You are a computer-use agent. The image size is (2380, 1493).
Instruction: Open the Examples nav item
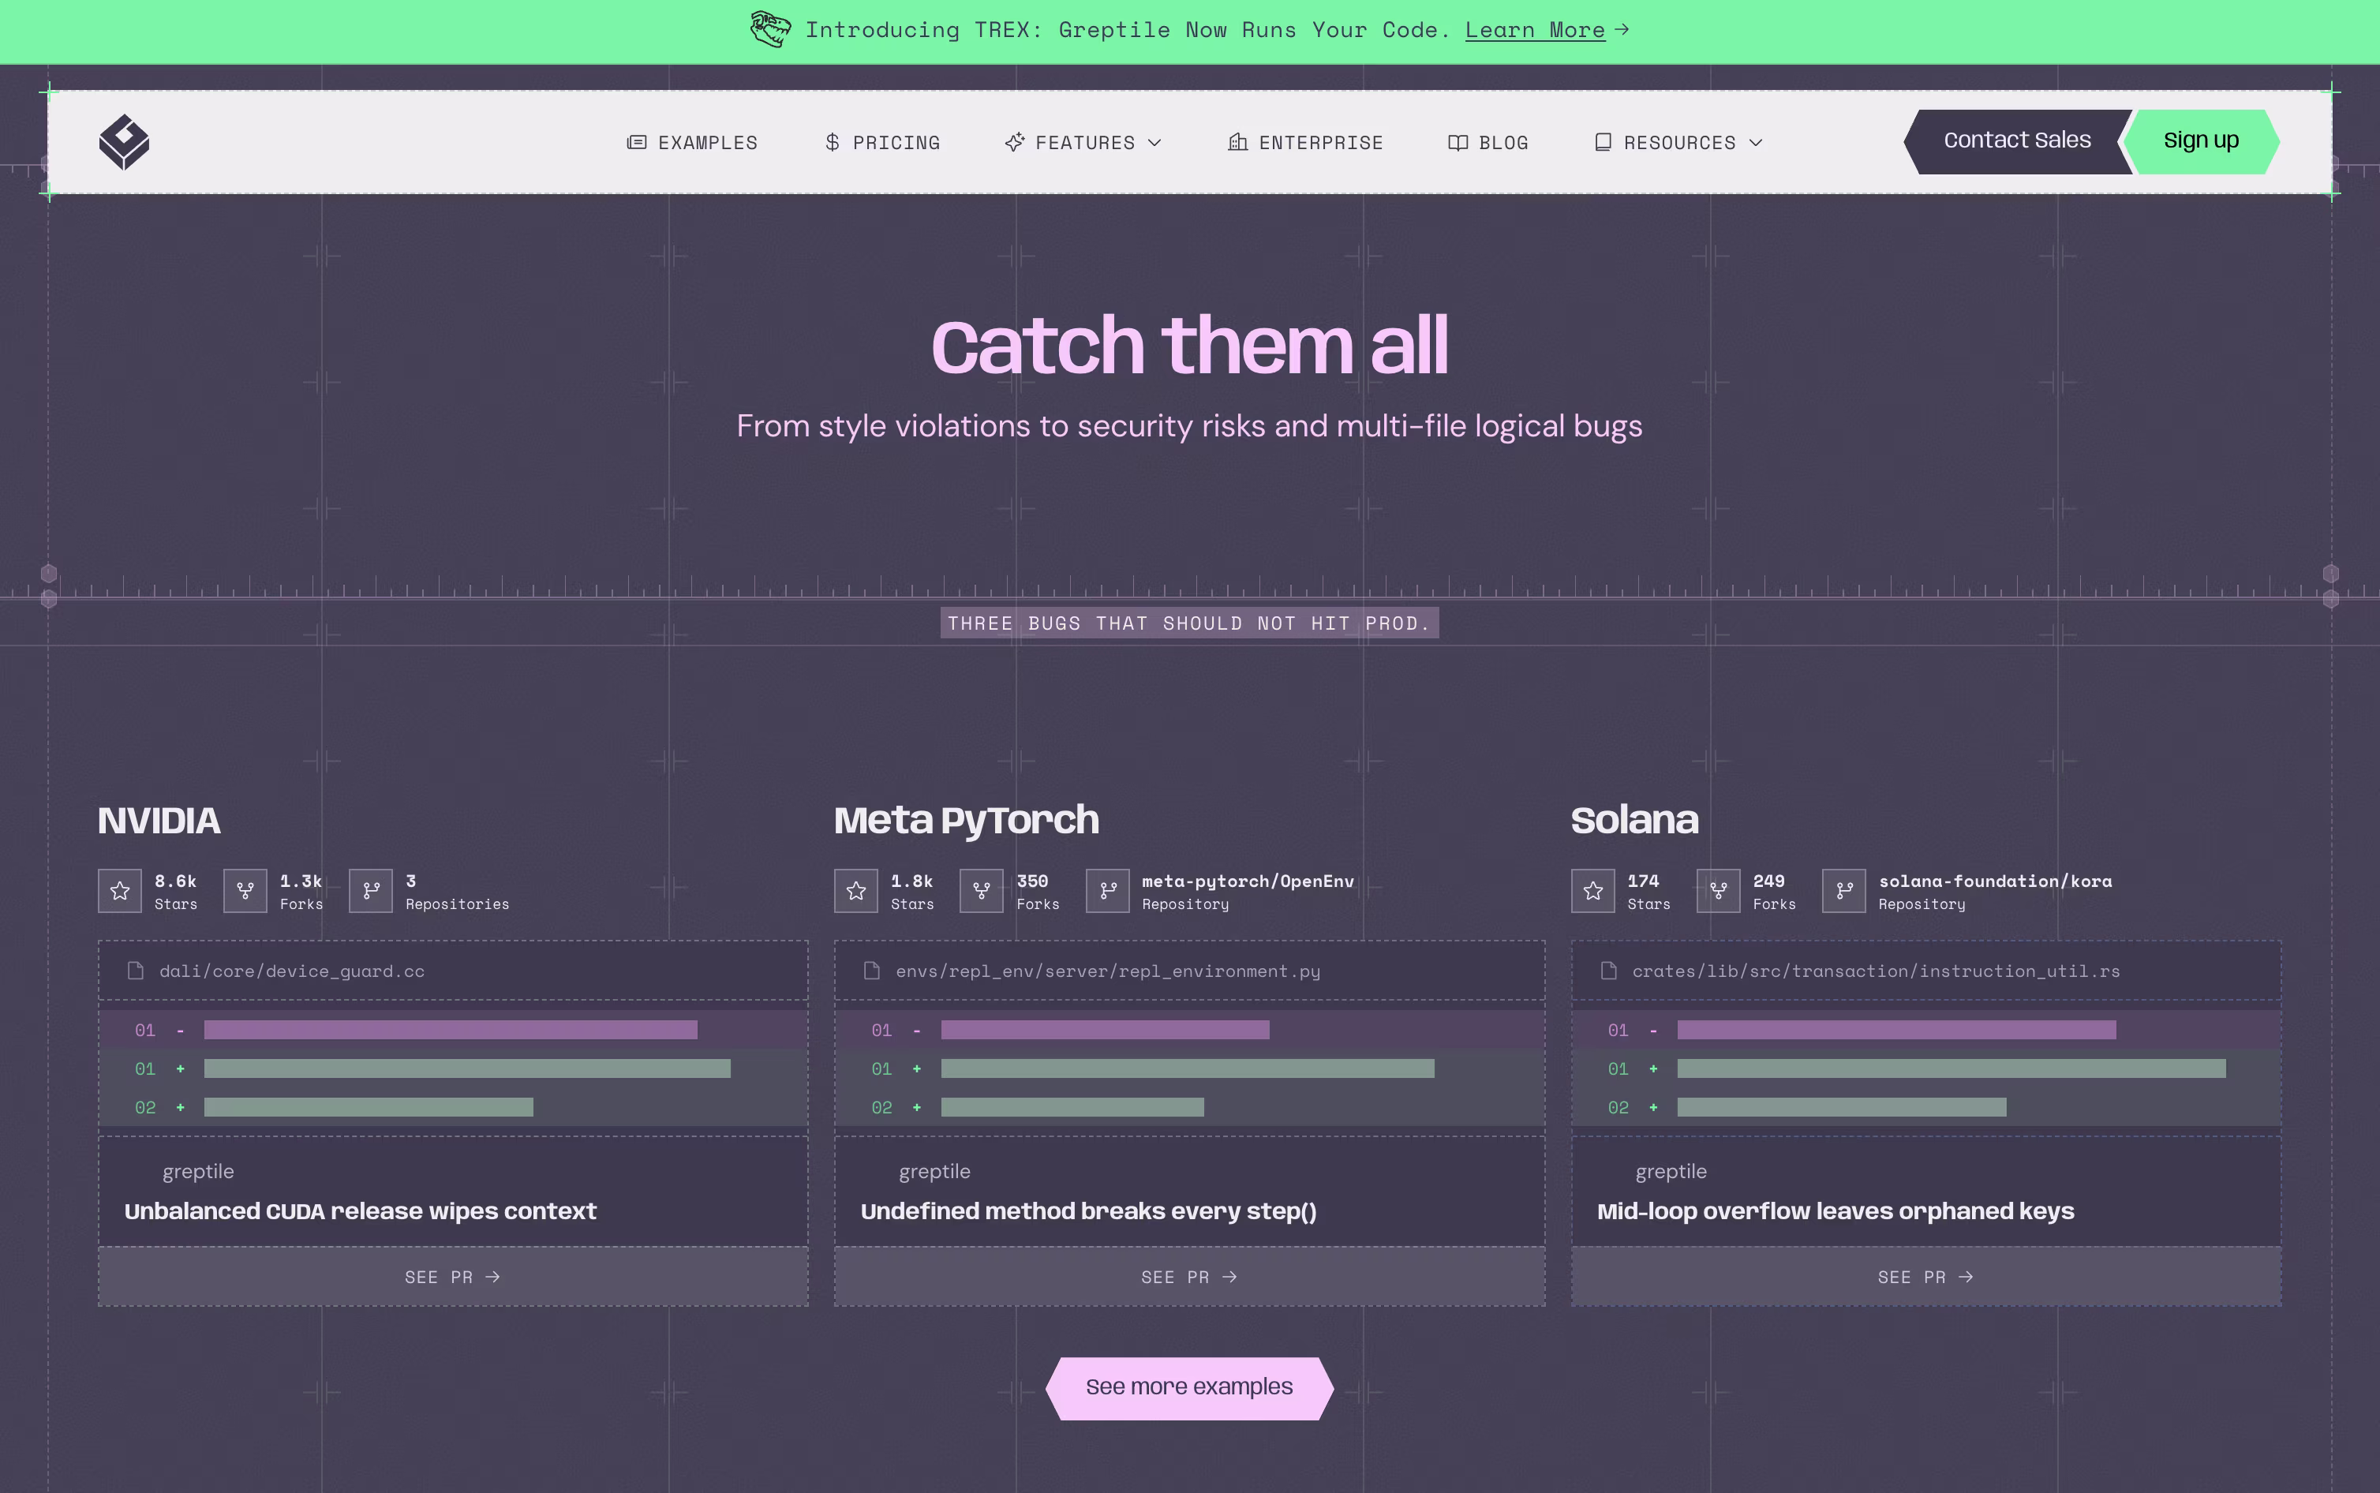693,142
